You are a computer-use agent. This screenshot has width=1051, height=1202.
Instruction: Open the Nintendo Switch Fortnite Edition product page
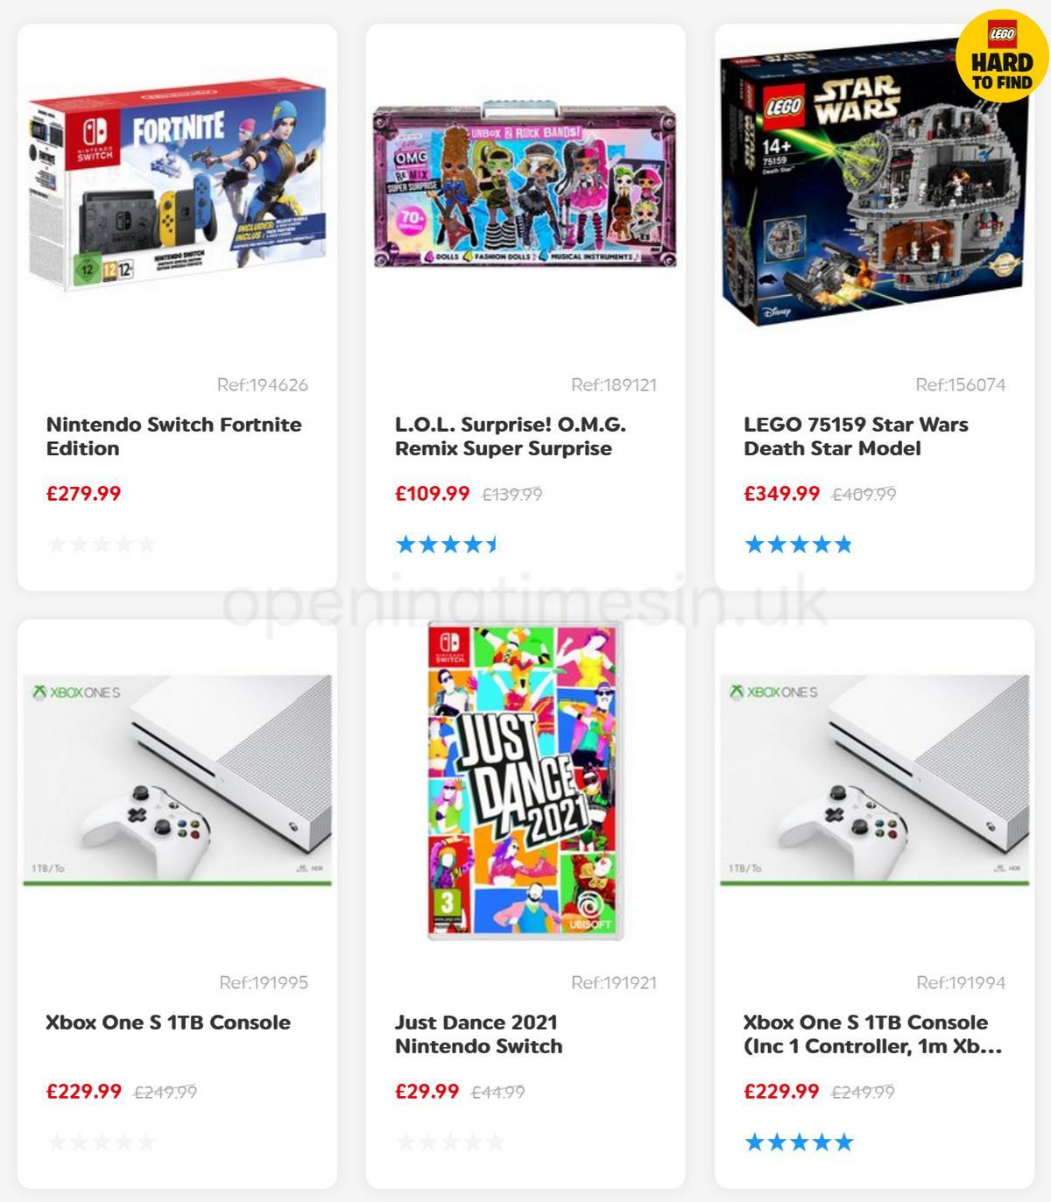173,435
